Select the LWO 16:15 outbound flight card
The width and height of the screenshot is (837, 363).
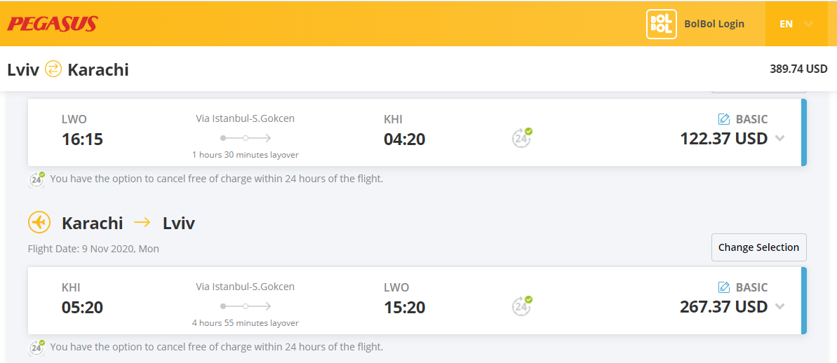click(417, 132)
